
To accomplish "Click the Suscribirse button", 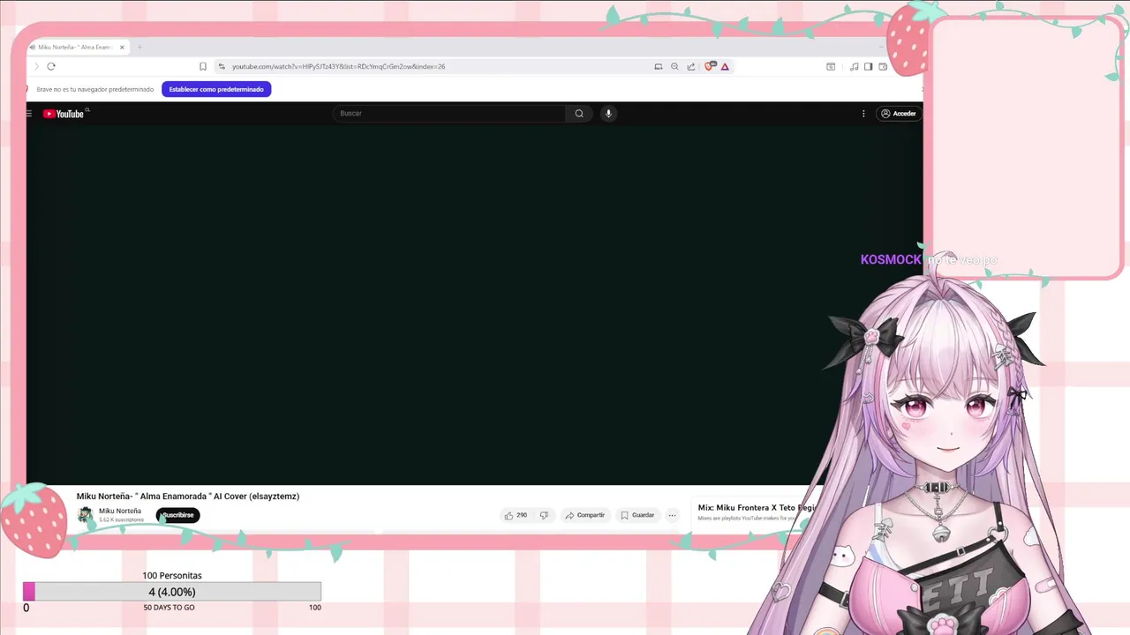I will click(x=178, y=515).
